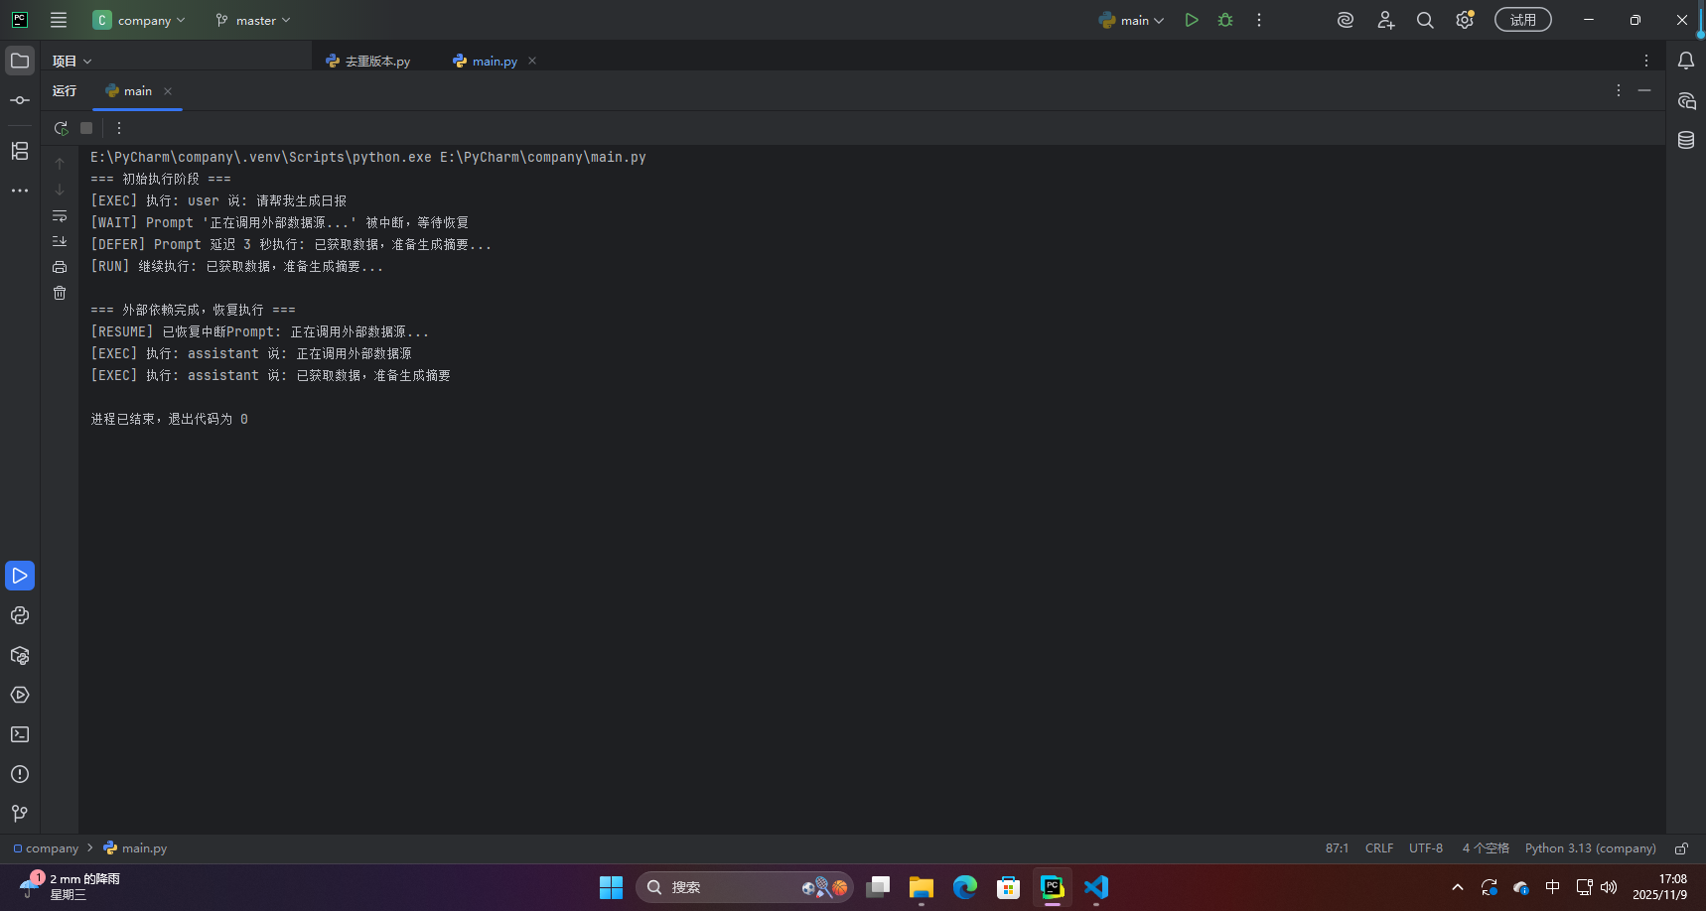This screenshot has height=911, width=1706.
Task: Open the AI Chat panel on right sidebar
Action: pyautogui.click(x=1686, y=100)
